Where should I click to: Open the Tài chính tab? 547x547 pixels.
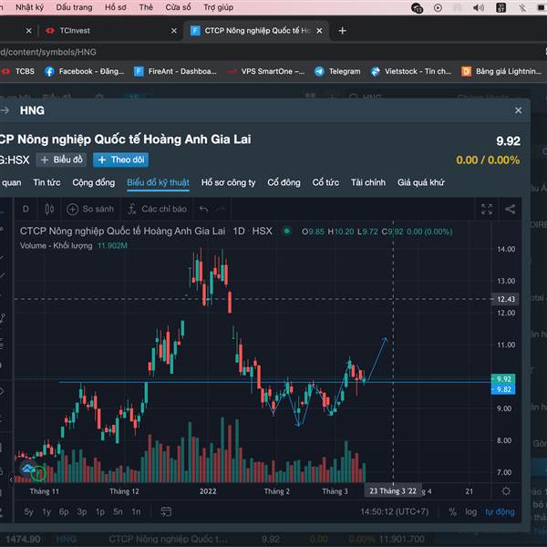click(368, 182)
